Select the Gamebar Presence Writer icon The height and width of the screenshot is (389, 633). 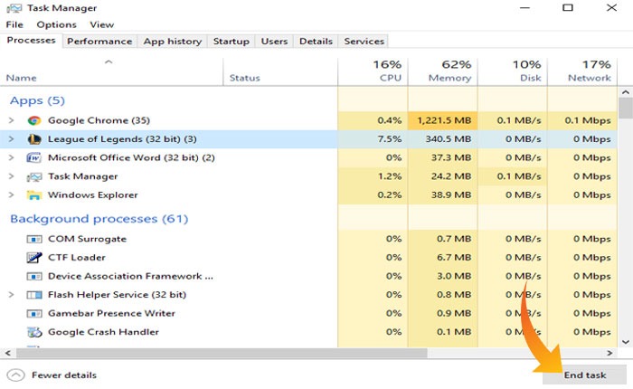[34, 313]
